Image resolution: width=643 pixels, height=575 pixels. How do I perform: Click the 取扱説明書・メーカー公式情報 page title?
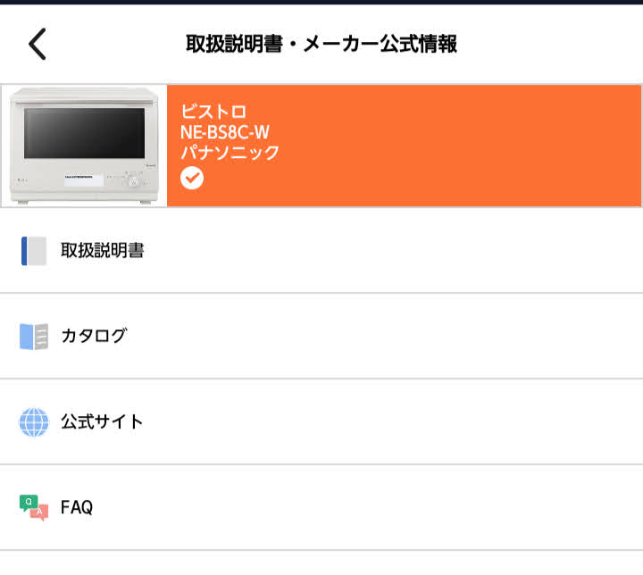click(321, 44)
